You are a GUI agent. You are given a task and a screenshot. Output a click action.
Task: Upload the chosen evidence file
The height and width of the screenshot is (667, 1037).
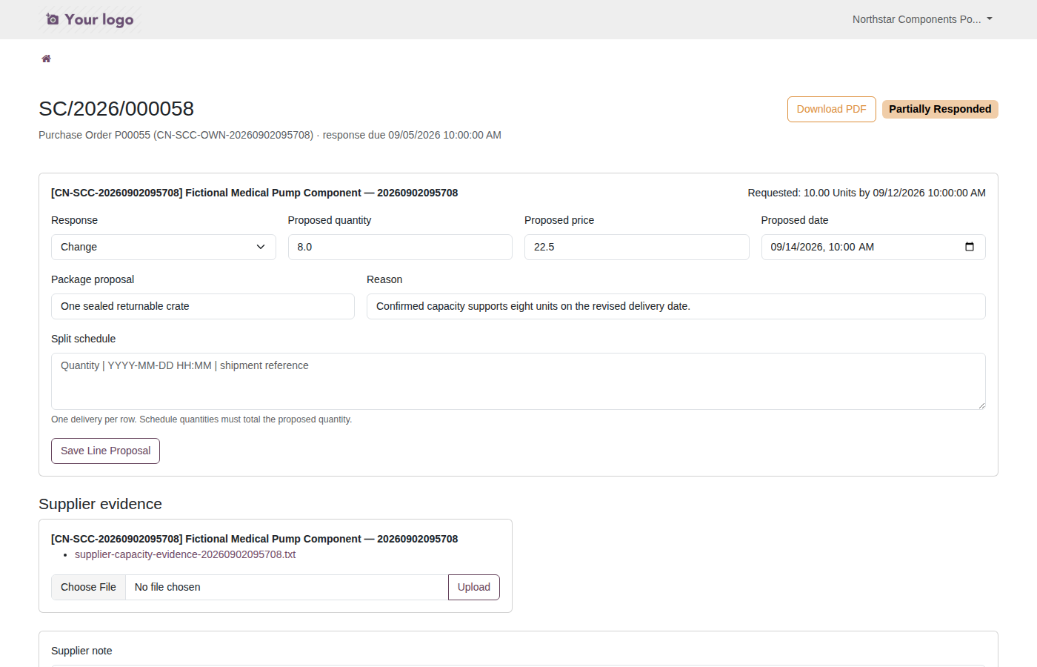tap(474, 587)
